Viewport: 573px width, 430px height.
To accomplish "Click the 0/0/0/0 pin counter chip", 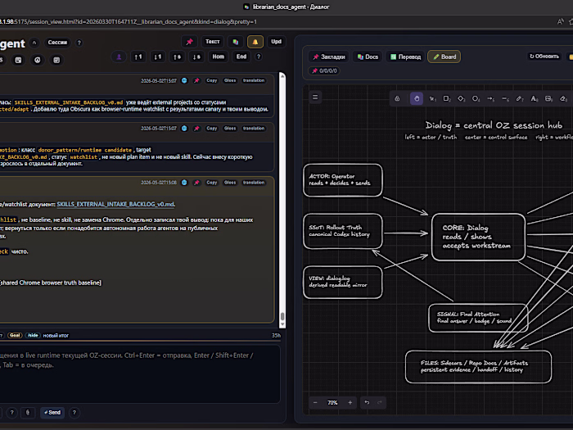I will [x=324, y=71].
